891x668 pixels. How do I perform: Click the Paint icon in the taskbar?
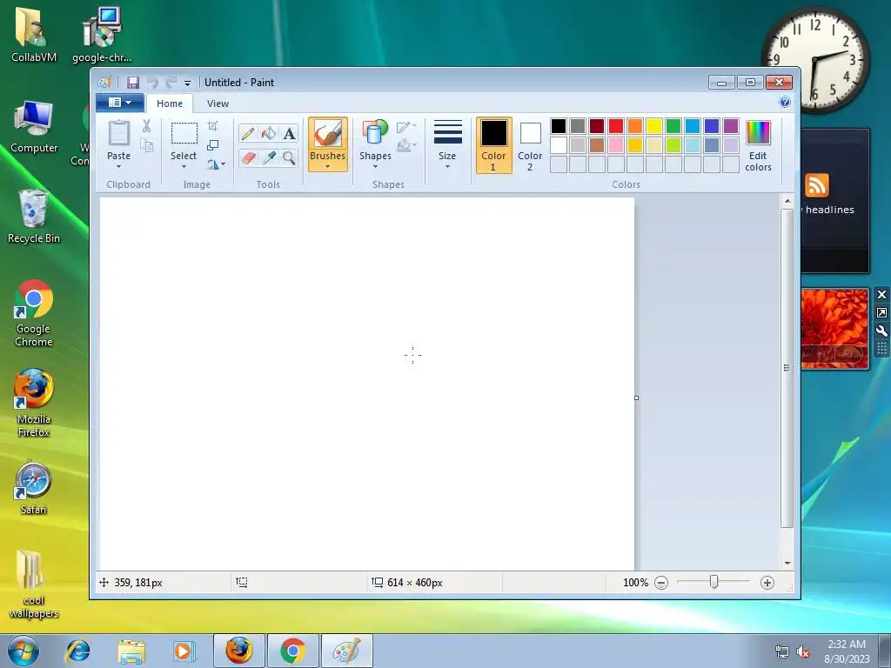click(347, 651)
